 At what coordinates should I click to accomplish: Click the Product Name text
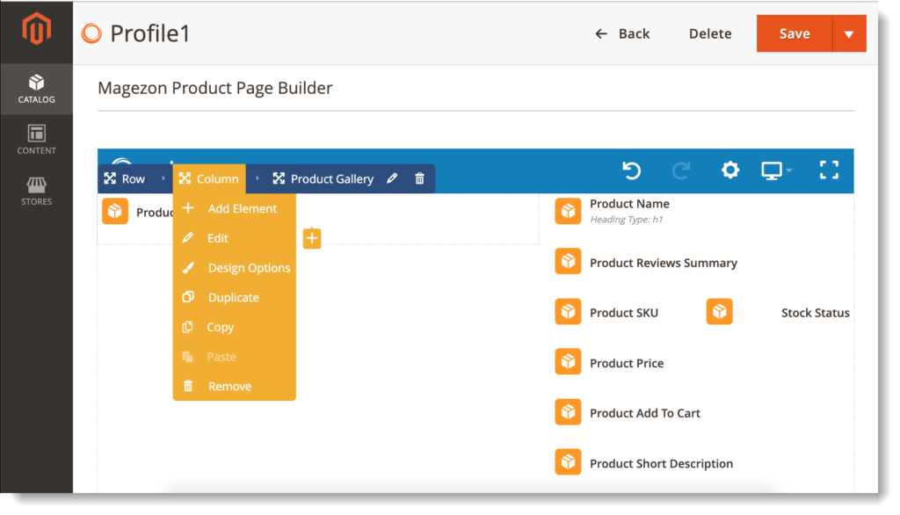coord(629,204)
